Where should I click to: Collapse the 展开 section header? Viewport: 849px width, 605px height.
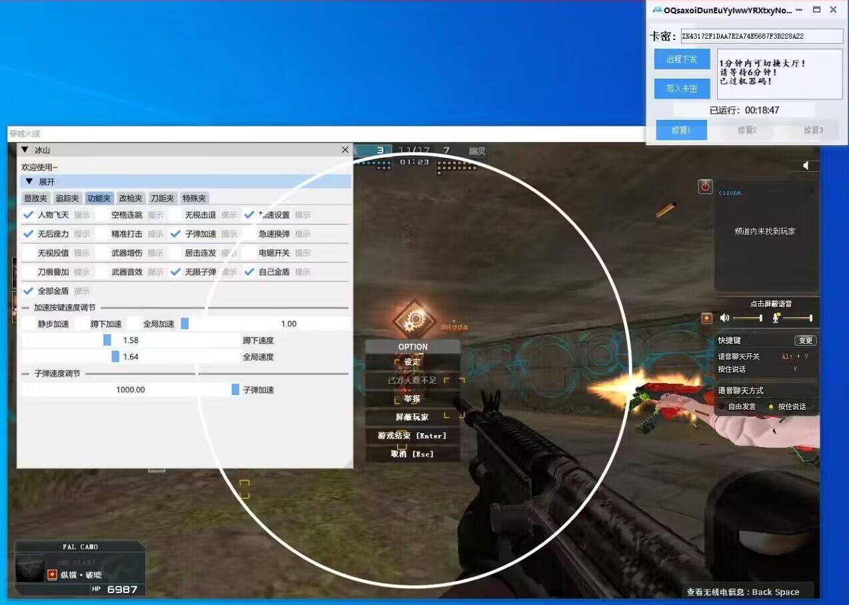click(29, 181)
